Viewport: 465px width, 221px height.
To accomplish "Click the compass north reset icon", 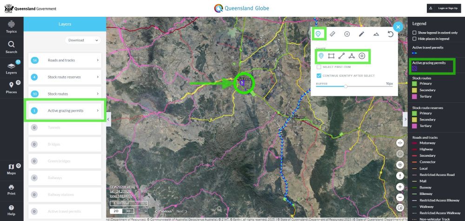I will tap(400, 175).
